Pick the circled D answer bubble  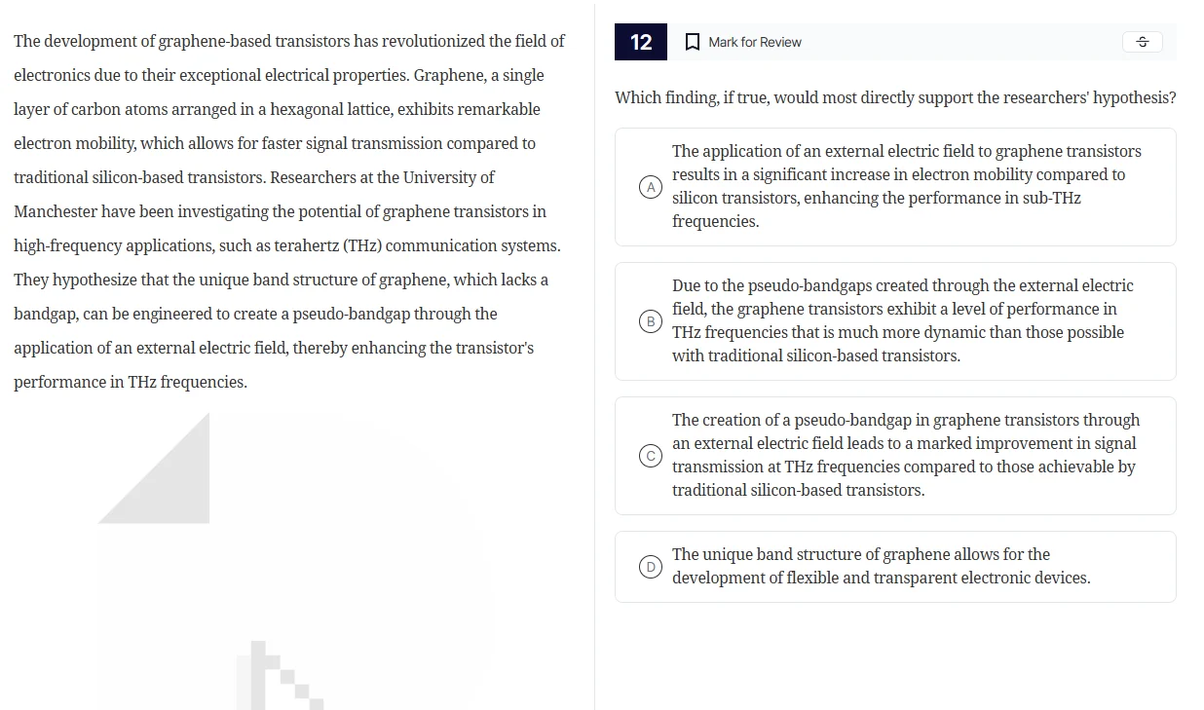[651, 567]
